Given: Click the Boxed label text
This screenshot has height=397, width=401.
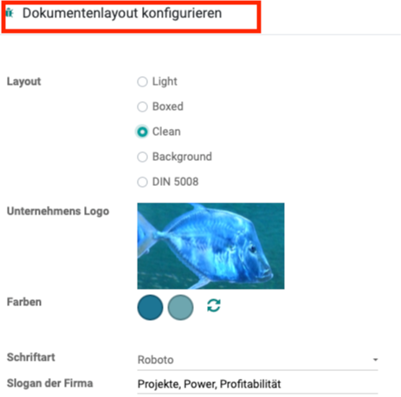Looking at the screenshot, I should pos(168,106).
